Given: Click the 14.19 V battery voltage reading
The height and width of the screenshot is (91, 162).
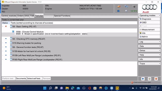Looking at the screenshot, I should click(134, 11).
